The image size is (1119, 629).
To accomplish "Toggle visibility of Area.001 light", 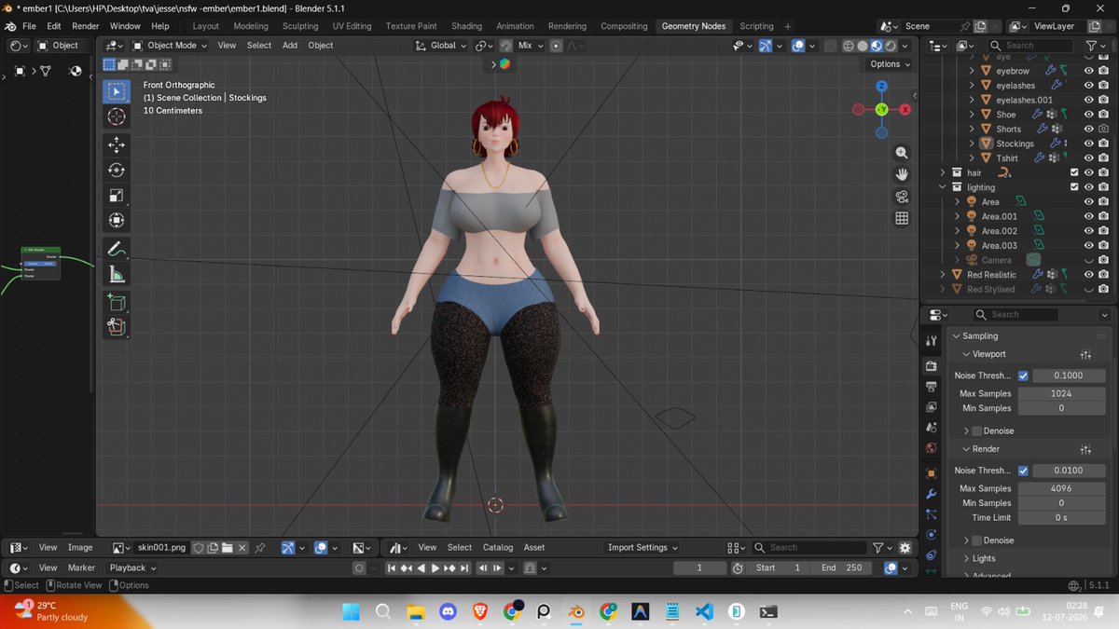I will 1088,216.
